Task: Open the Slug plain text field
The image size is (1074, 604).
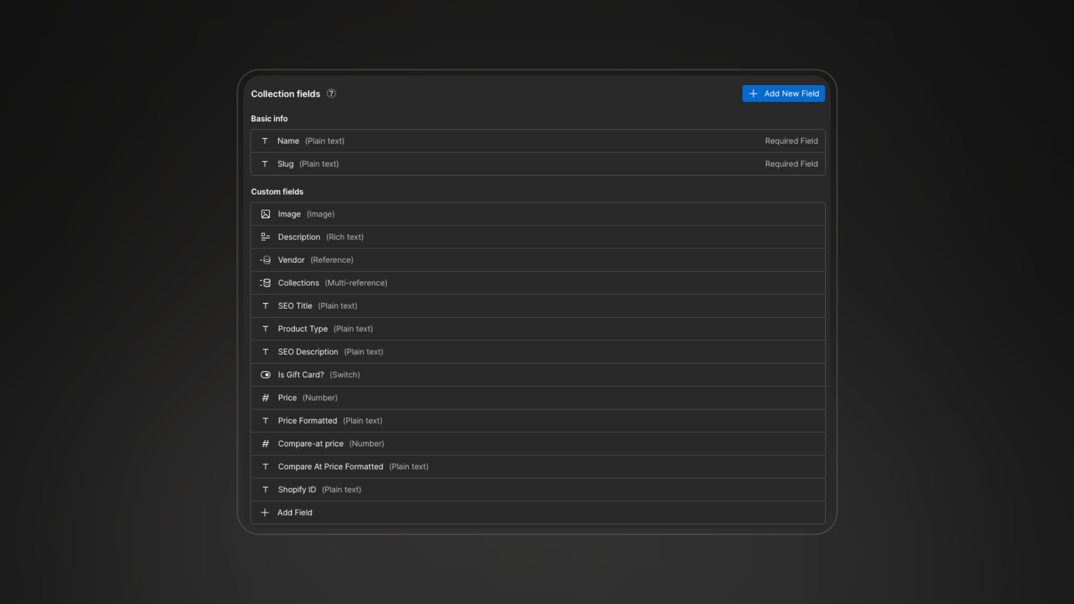Action: pos(538,164)
